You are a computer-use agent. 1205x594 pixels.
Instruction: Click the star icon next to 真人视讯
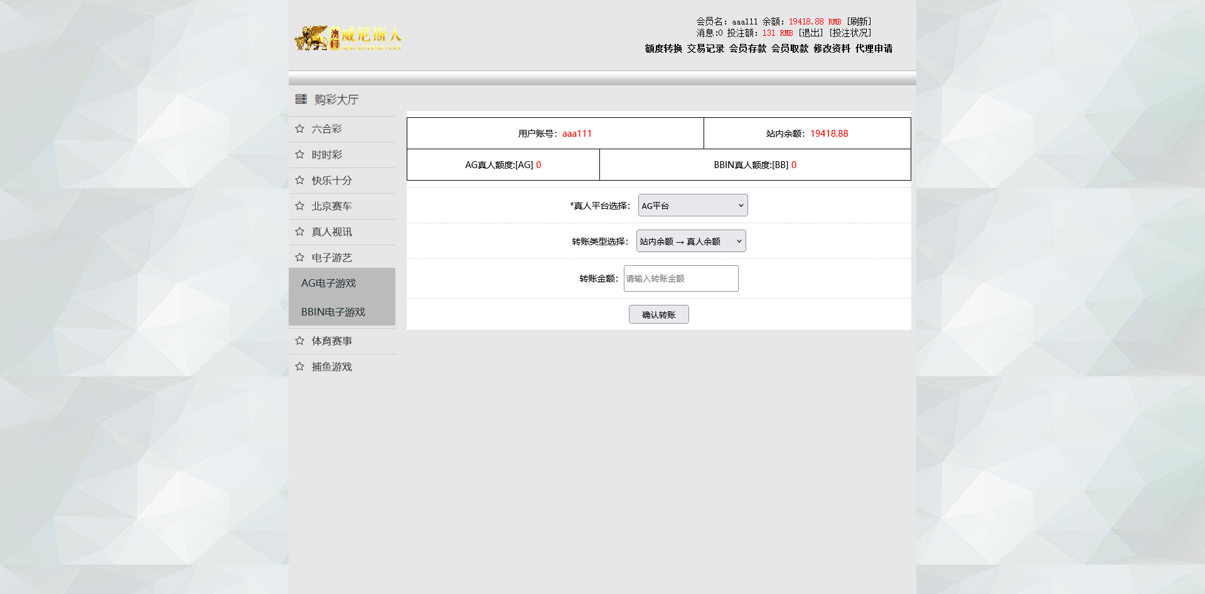(299, 231)
